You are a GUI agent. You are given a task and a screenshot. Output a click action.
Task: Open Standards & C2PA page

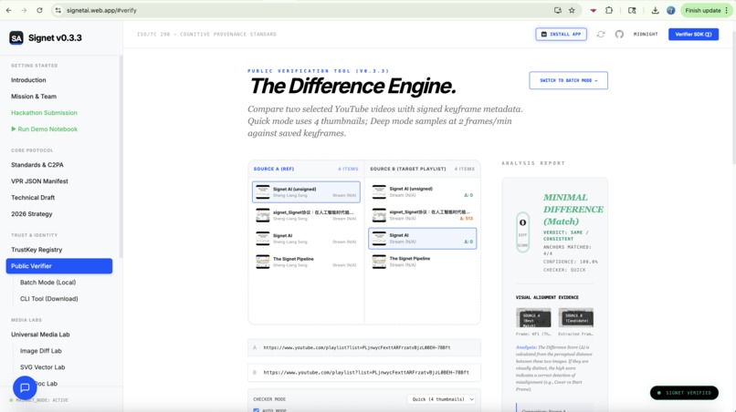point(37,165)
